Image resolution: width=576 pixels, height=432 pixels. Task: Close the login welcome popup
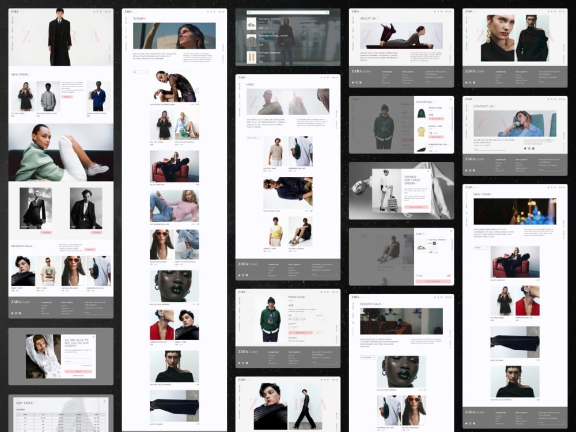(93, 336)
